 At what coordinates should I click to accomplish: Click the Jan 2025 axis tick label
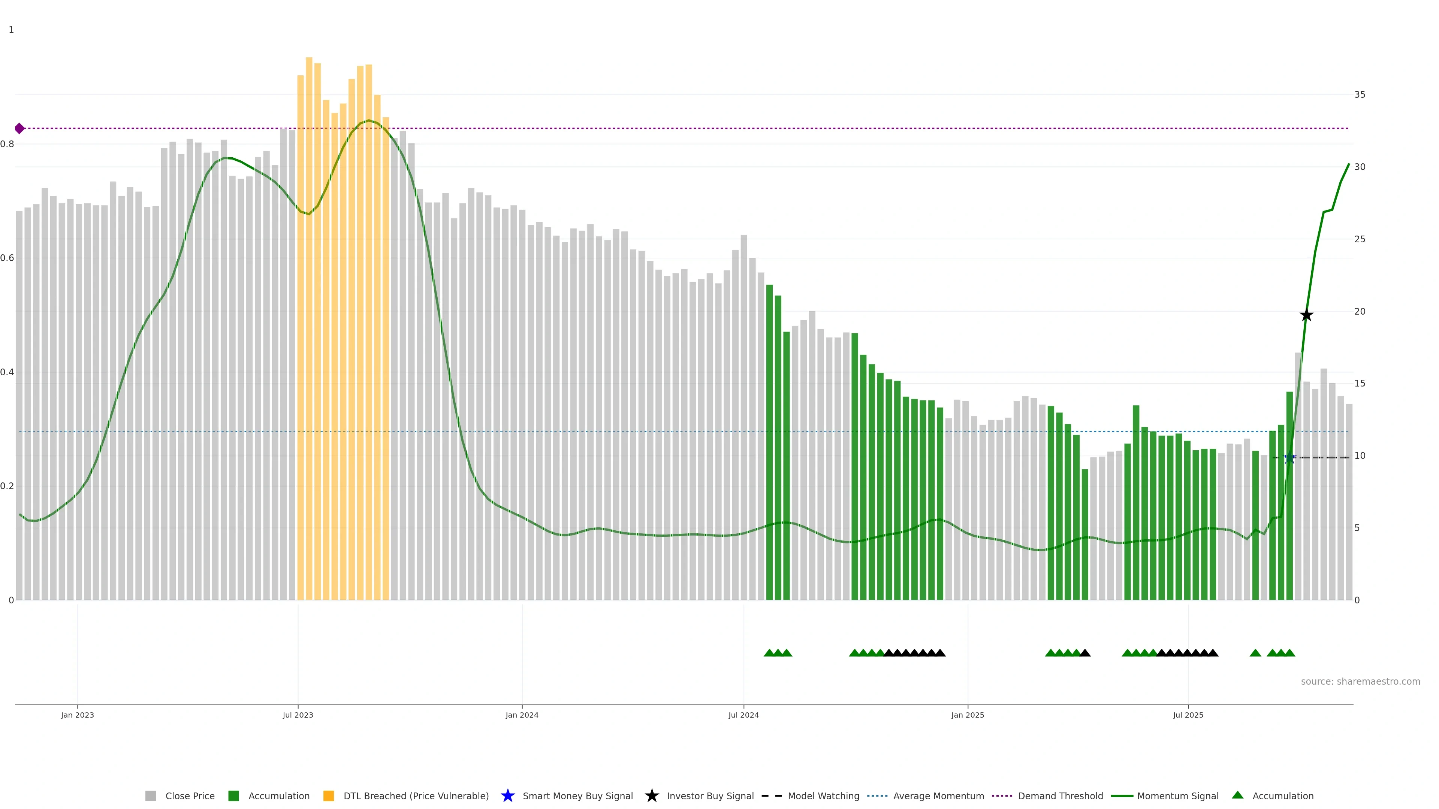tap(968, 715)
